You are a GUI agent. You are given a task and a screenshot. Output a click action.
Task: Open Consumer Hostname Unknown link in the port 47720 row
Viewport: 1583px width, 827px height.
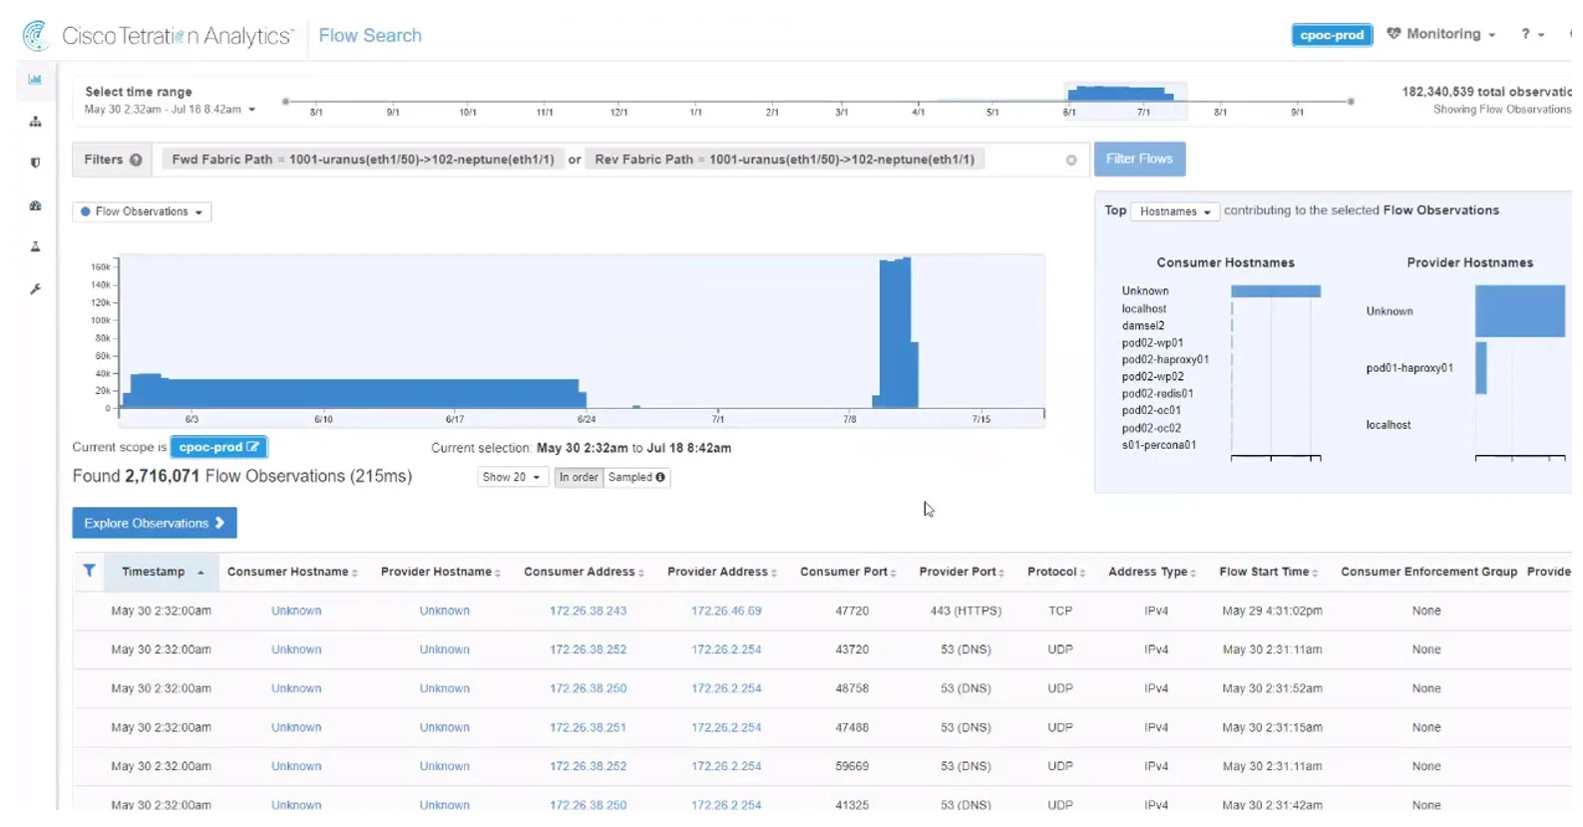point(296,611)
